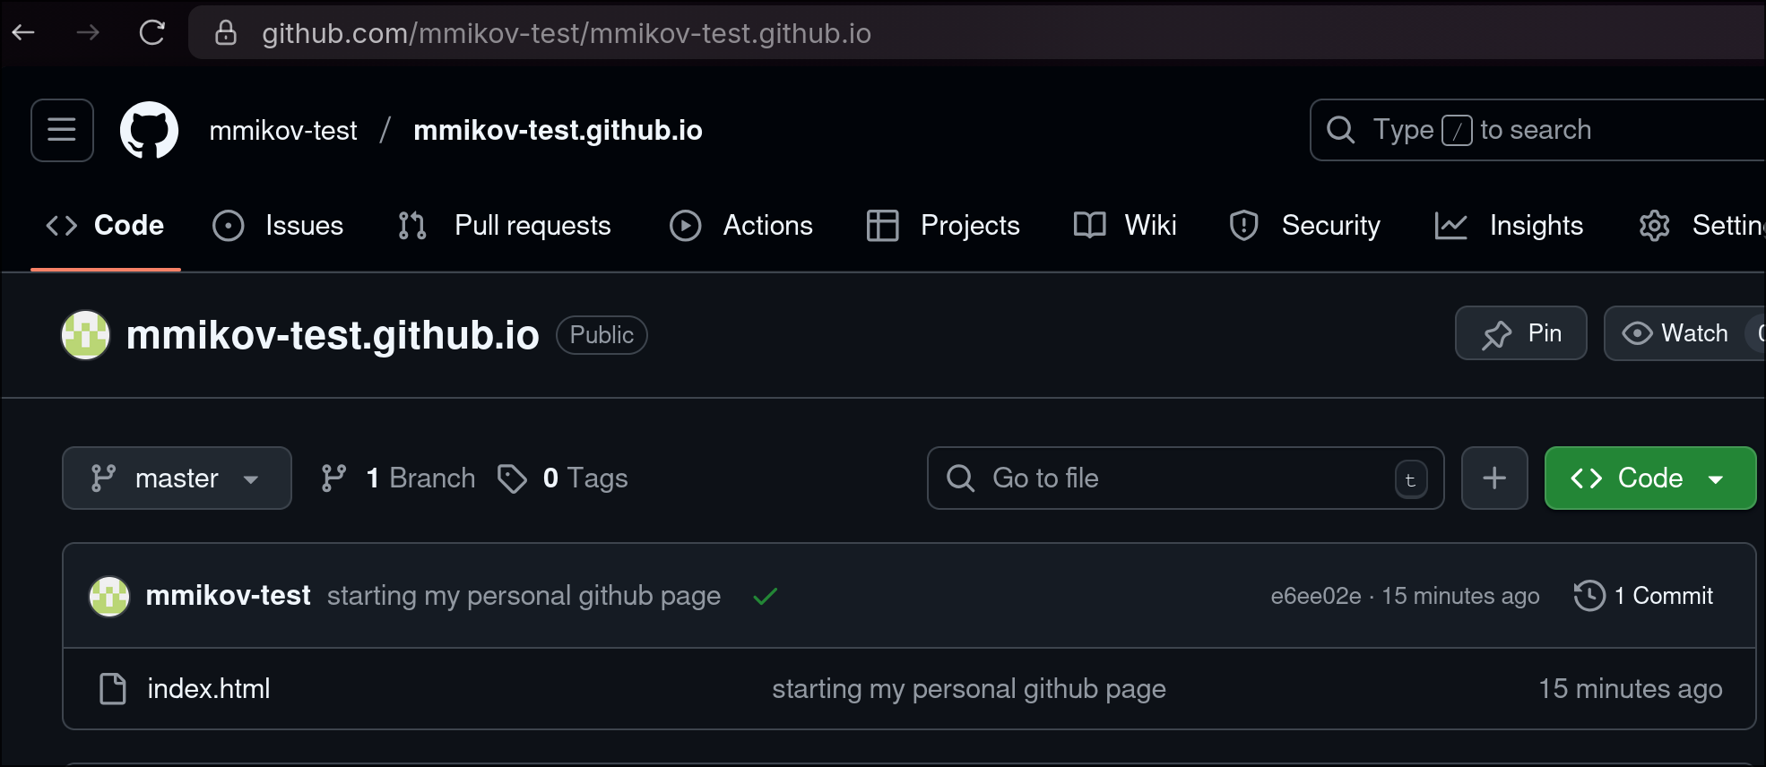Image resolution: width=1766 pixels, height=767 pixels.
Task: Click the repository owner avatar beside title
Action: coord(85,335)
